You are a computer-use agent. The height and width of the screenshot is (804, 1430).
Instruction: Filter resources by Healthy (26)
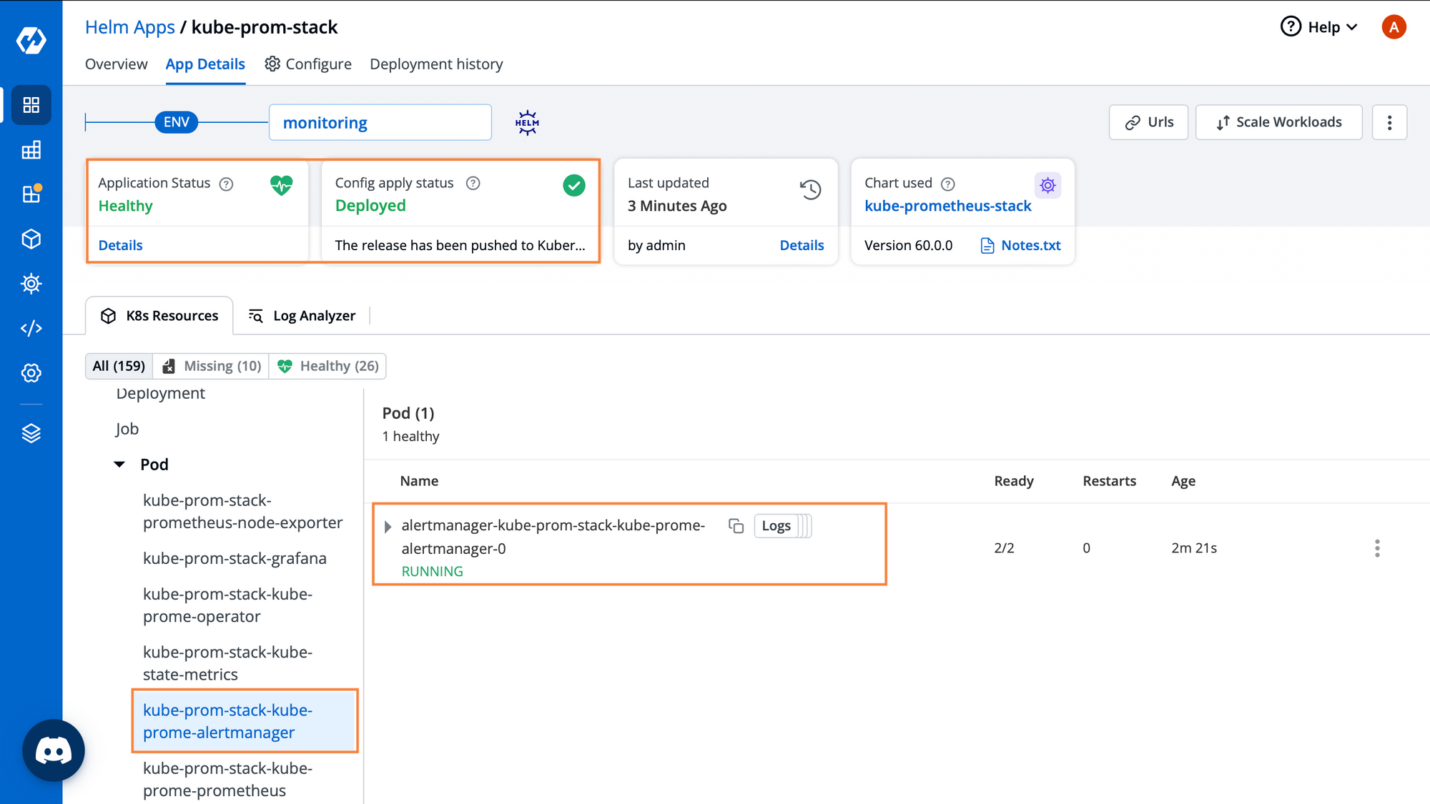point(327,366)
